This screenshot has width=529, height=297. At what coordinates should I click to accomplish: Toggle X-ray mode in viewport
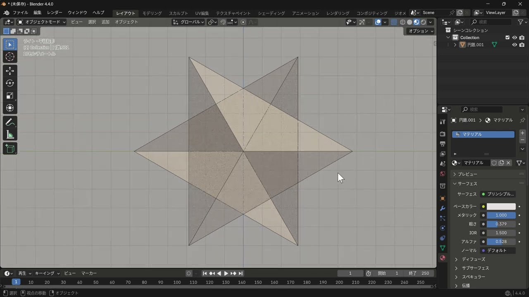[x=394, y=22]
